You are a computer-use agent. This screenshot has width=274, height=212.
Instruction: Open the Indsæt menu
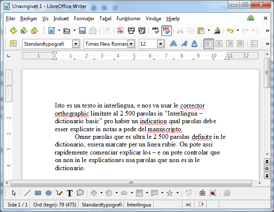(x=61, y=19)
